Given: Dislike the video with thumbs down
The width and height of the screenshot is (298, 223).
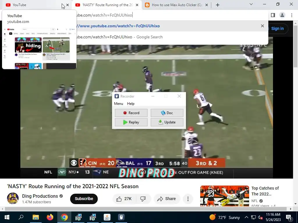Looking at the screenshot, I should pyautogui.click(x=143, y=199).
